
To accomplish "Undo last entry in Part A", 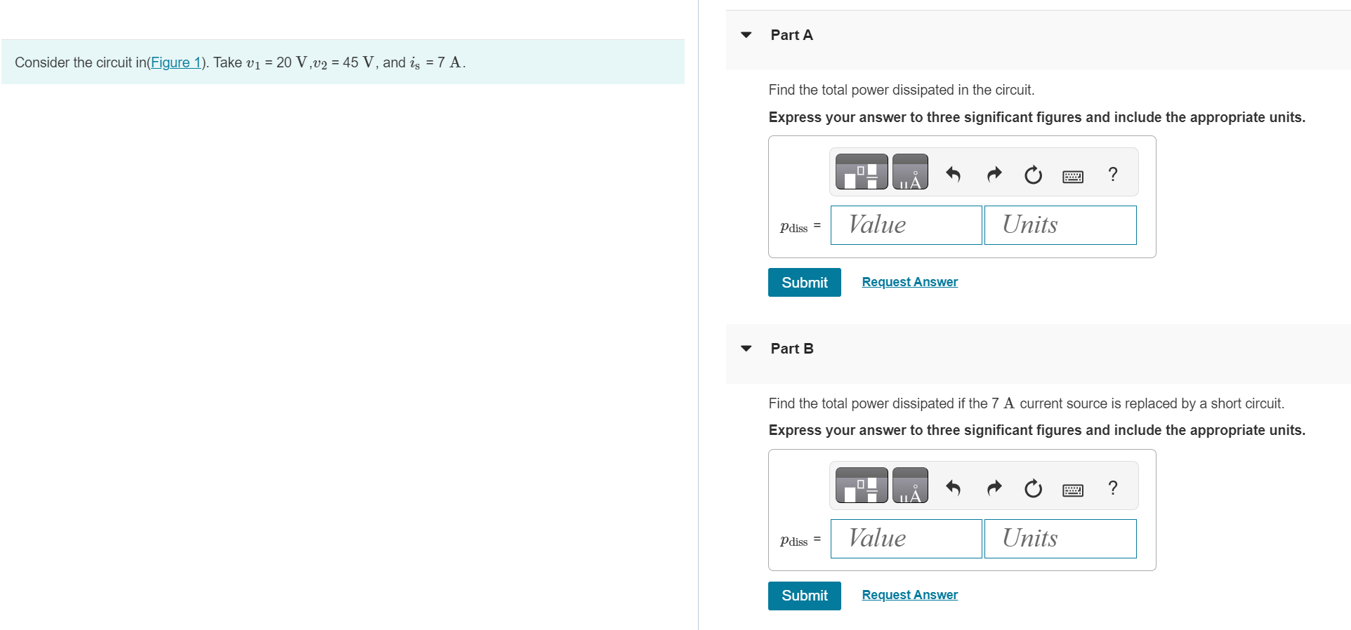I will (x=953, y=175).
